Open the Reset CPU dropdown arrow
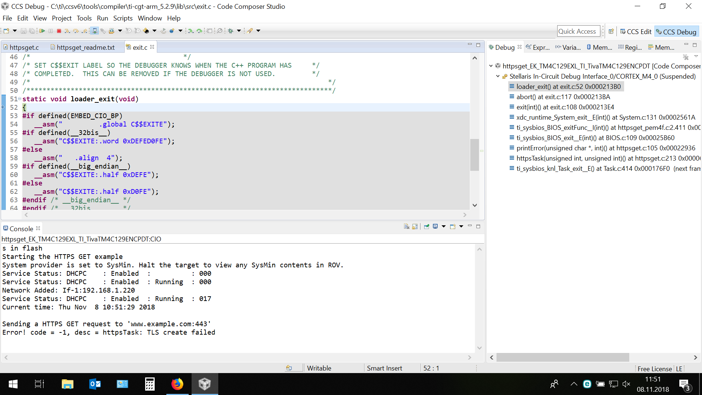The image size is (702, 395). [154, 31]
